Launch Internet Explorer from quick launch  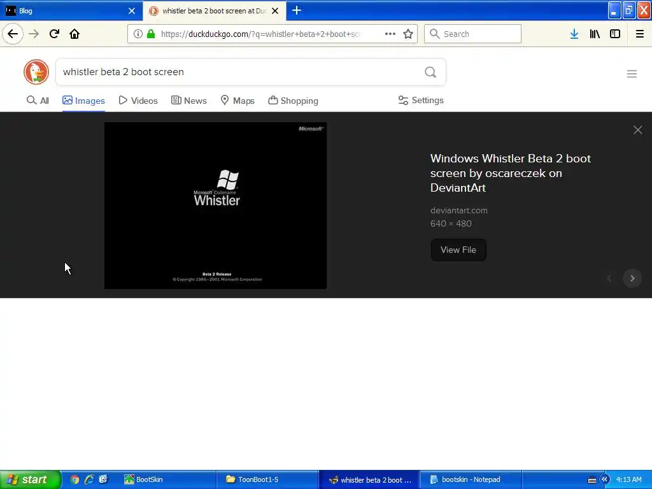pyautogui.click(x=89, y=479)
